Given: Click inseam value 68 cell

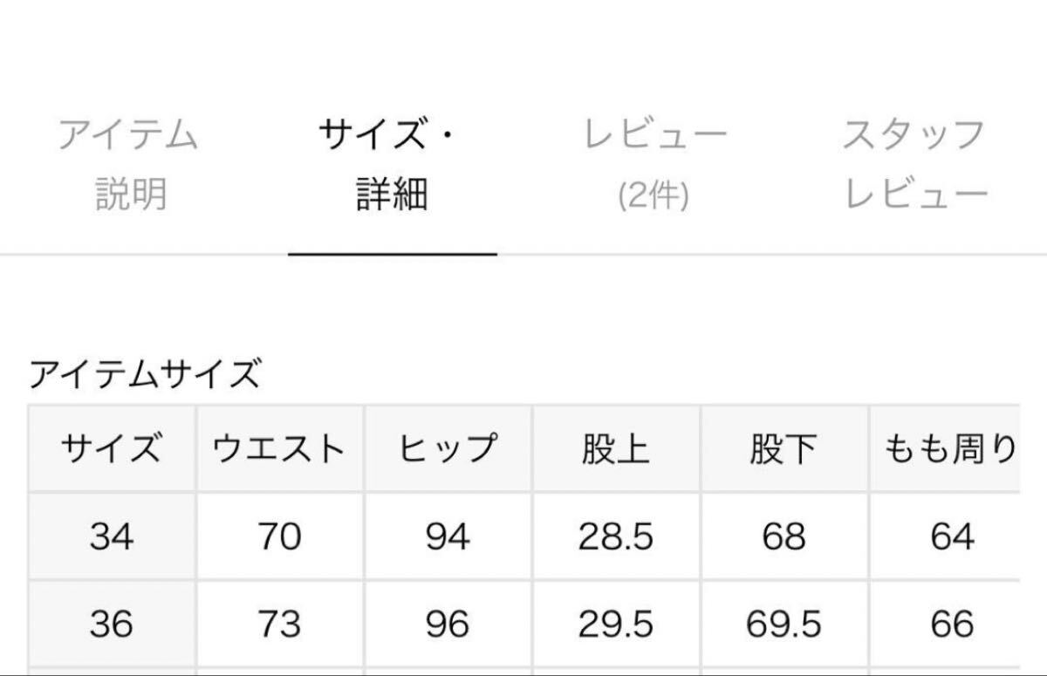Looking at the screenshot, I should 783,536.
